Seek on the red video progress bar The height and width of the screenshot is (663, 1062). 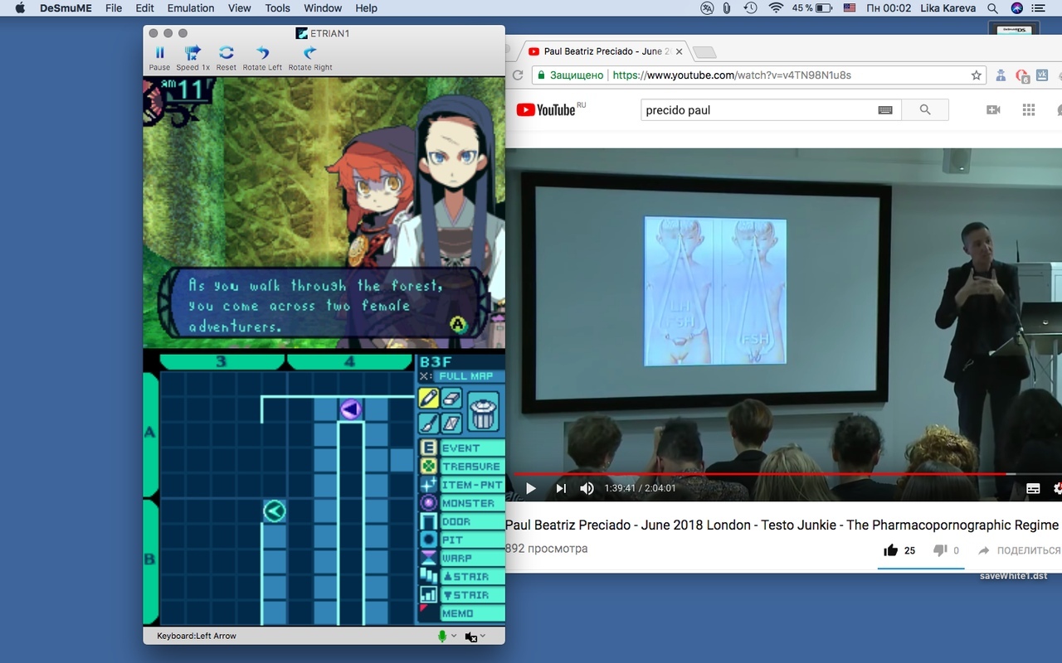pyautogui.click(x=784, y=475)
